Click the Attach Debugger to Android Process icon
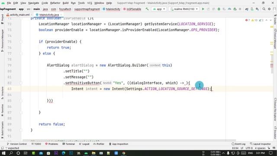Screen dimensions: 277x156 tap(235, 9)
